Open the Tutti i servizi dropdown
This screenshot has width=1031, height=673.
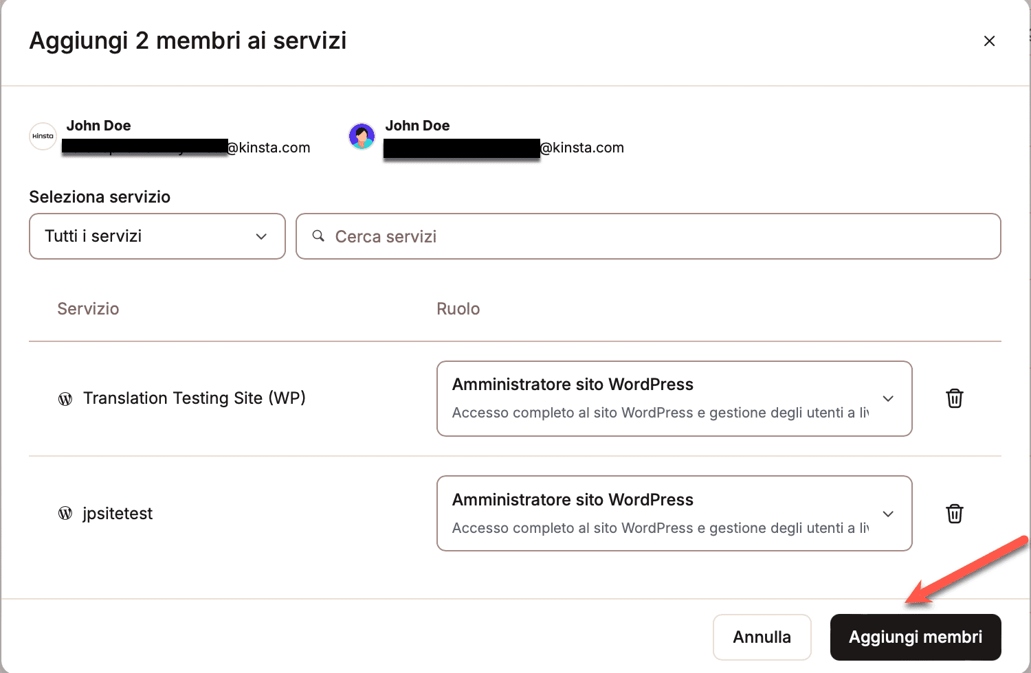click(x=157, y=236)
